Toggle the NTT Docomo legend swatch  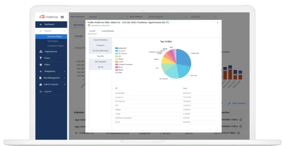pyautogui.click(x=116, y=54)
